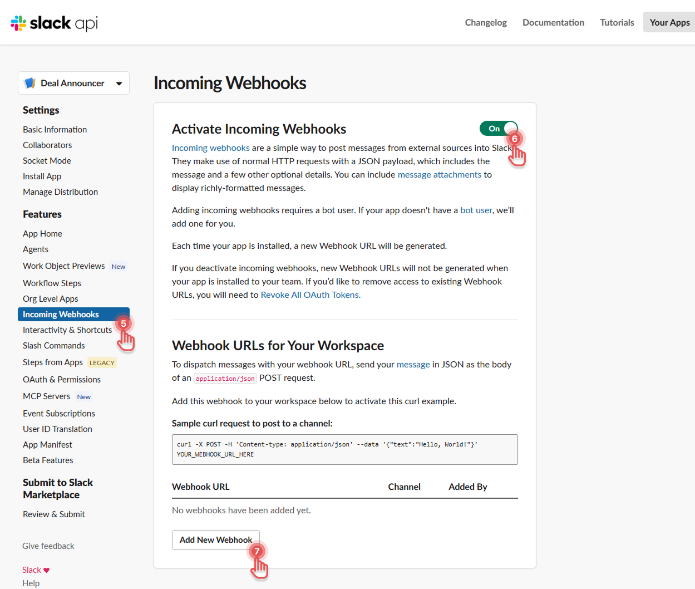
Task: Open the Collaborators settings page
Action: (47, 145)
